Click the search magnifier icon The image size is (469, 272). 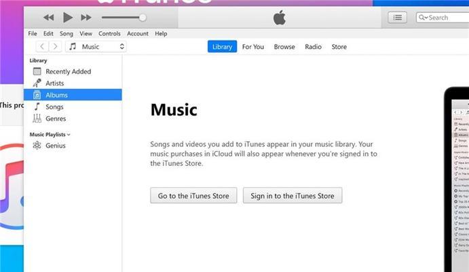(421, 18)
